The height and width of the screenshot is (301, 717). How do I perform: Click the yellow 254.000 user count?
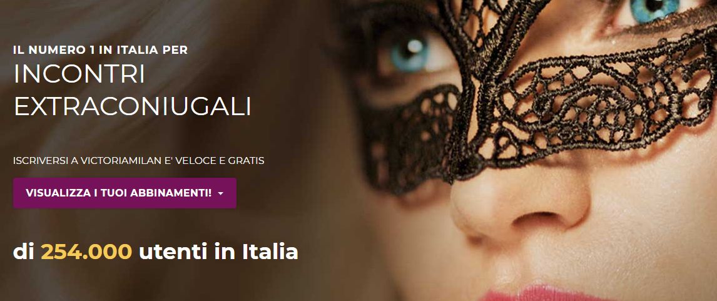pos(86,252)
